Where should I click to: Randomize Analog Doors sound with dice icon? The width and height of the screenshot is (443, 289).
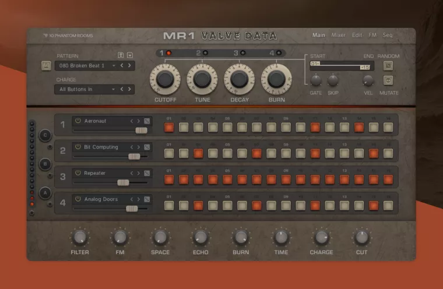[147, 199]
